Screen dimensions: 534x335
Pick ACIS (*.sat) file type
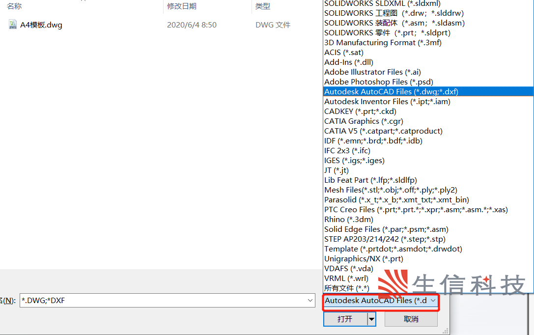428,53
